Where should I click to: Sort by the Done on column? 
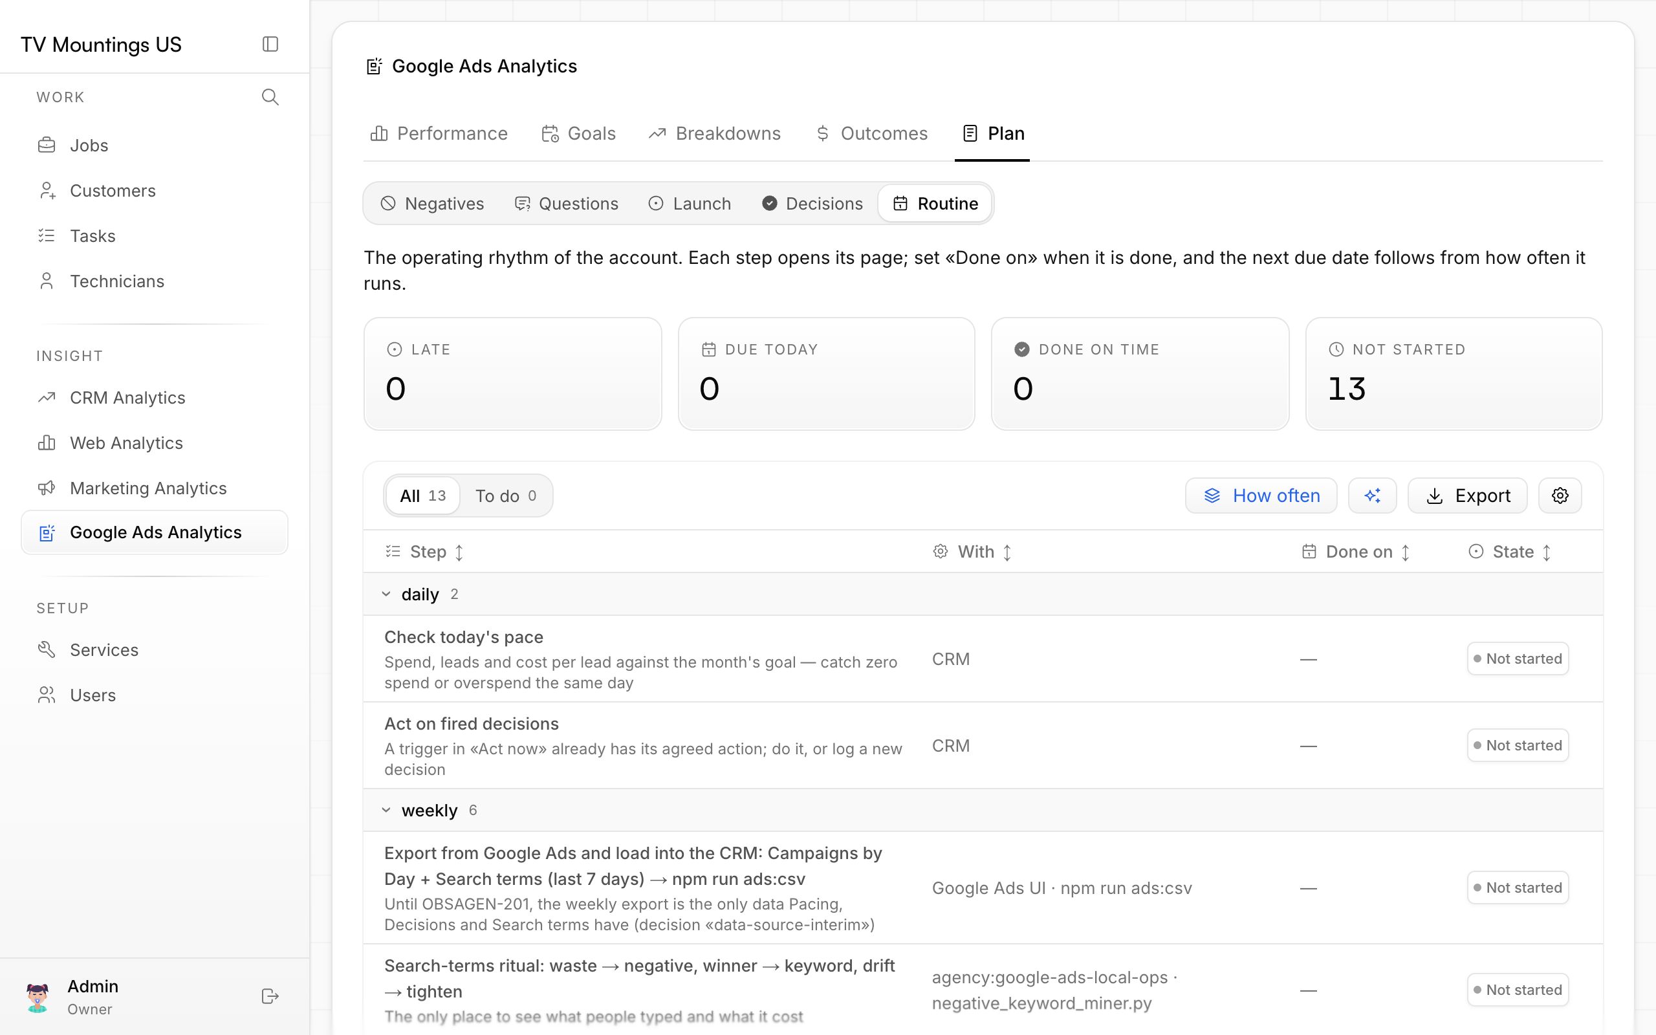[1356, 552]
